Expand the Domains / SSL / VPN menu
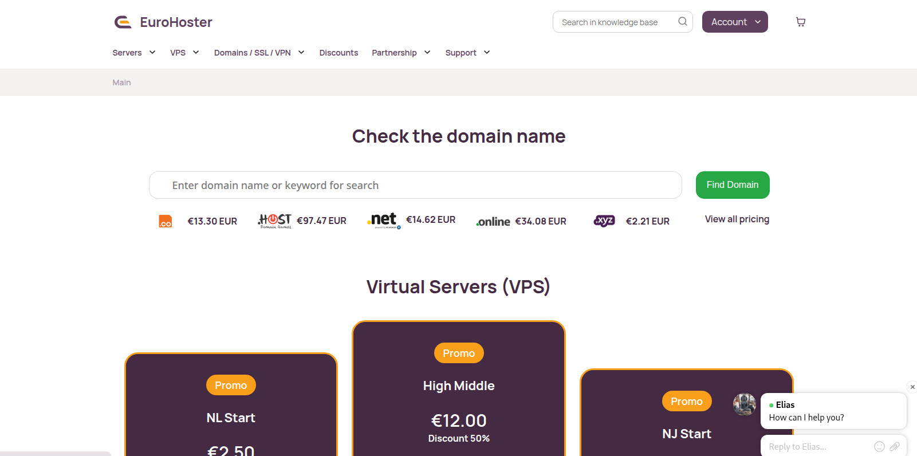The width and height of the screenshot is (917, 456). click(259, 53)
